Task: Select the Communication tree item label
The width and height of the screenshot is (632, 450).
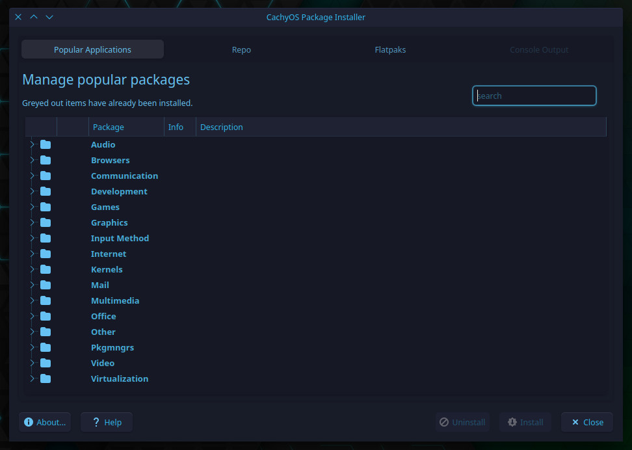Action: (125, 176)
